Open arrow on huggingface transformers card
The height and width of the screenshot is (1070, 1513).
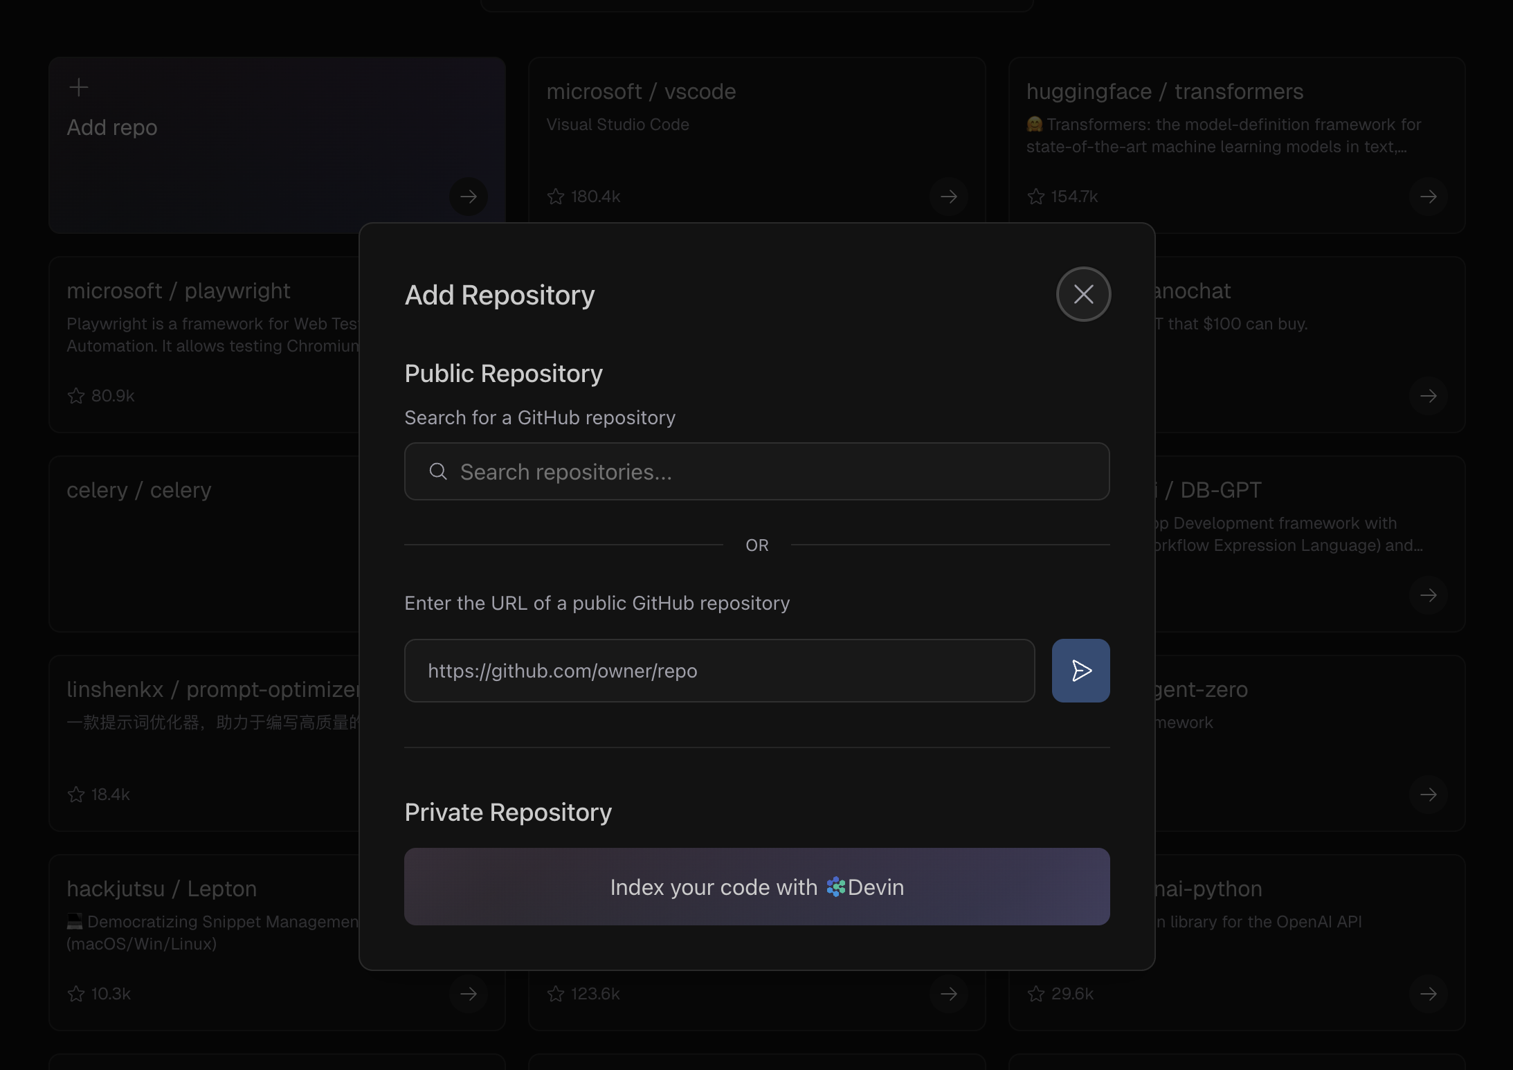(1428, 197)
